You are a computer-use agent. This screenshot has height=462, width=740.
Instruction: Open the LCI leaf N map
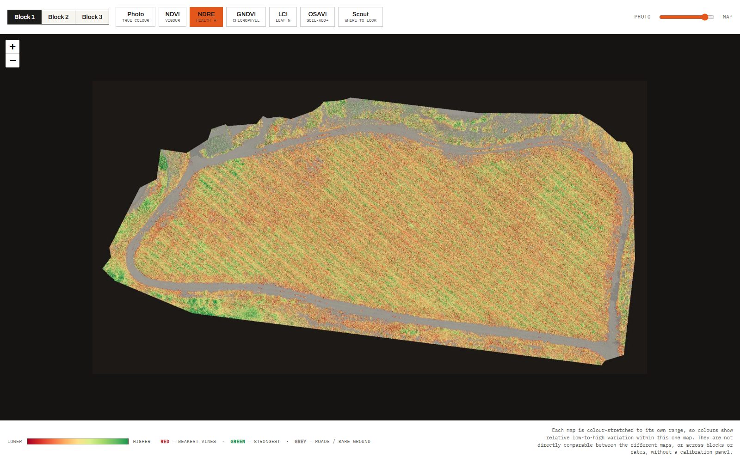(x=283, y=17)
